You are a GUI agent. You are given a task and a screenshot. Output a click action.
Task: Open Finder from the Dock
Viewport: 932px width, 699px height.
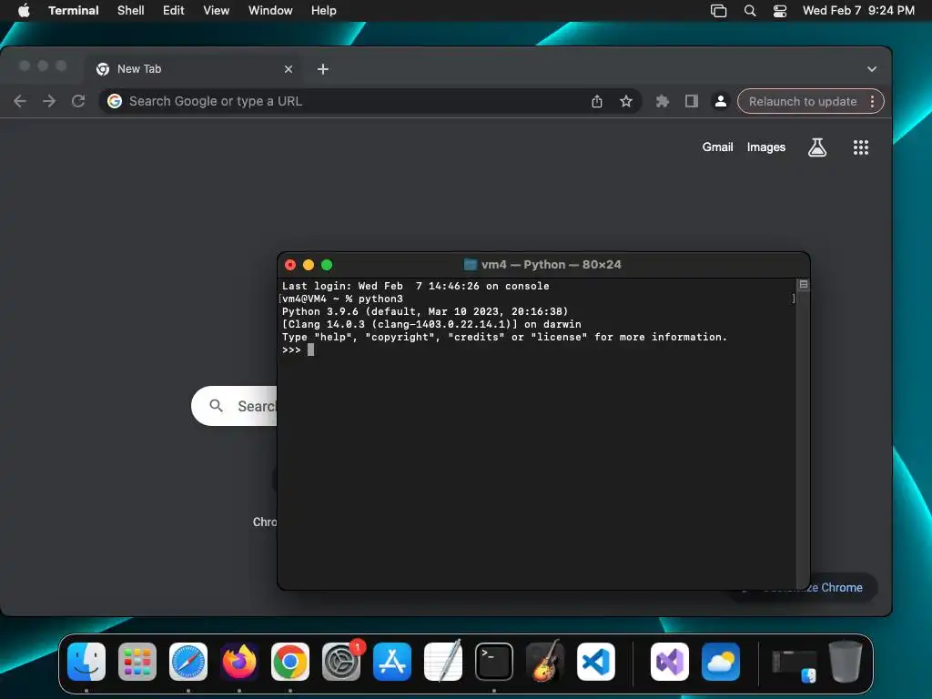pyautogui.click(x=86, y=662)
